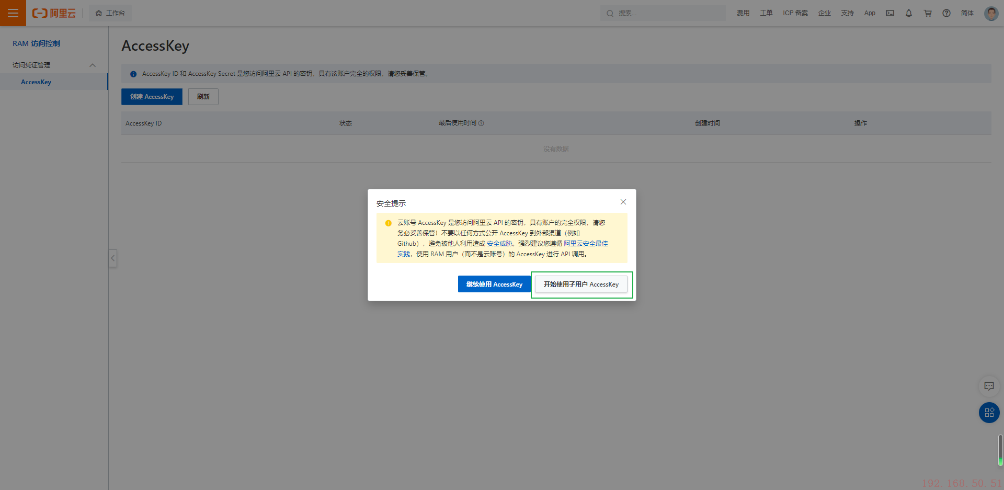Open the 企业 menu
The image size is (1004, 490).
tap(825, 13)
